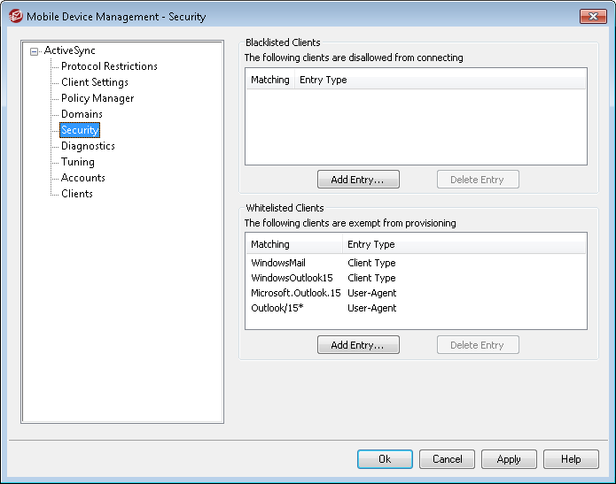Open Clients in the ActiveSync tree
Viewport: 616px width, 484px height.
pyautogui.click(x=77, y=194)
